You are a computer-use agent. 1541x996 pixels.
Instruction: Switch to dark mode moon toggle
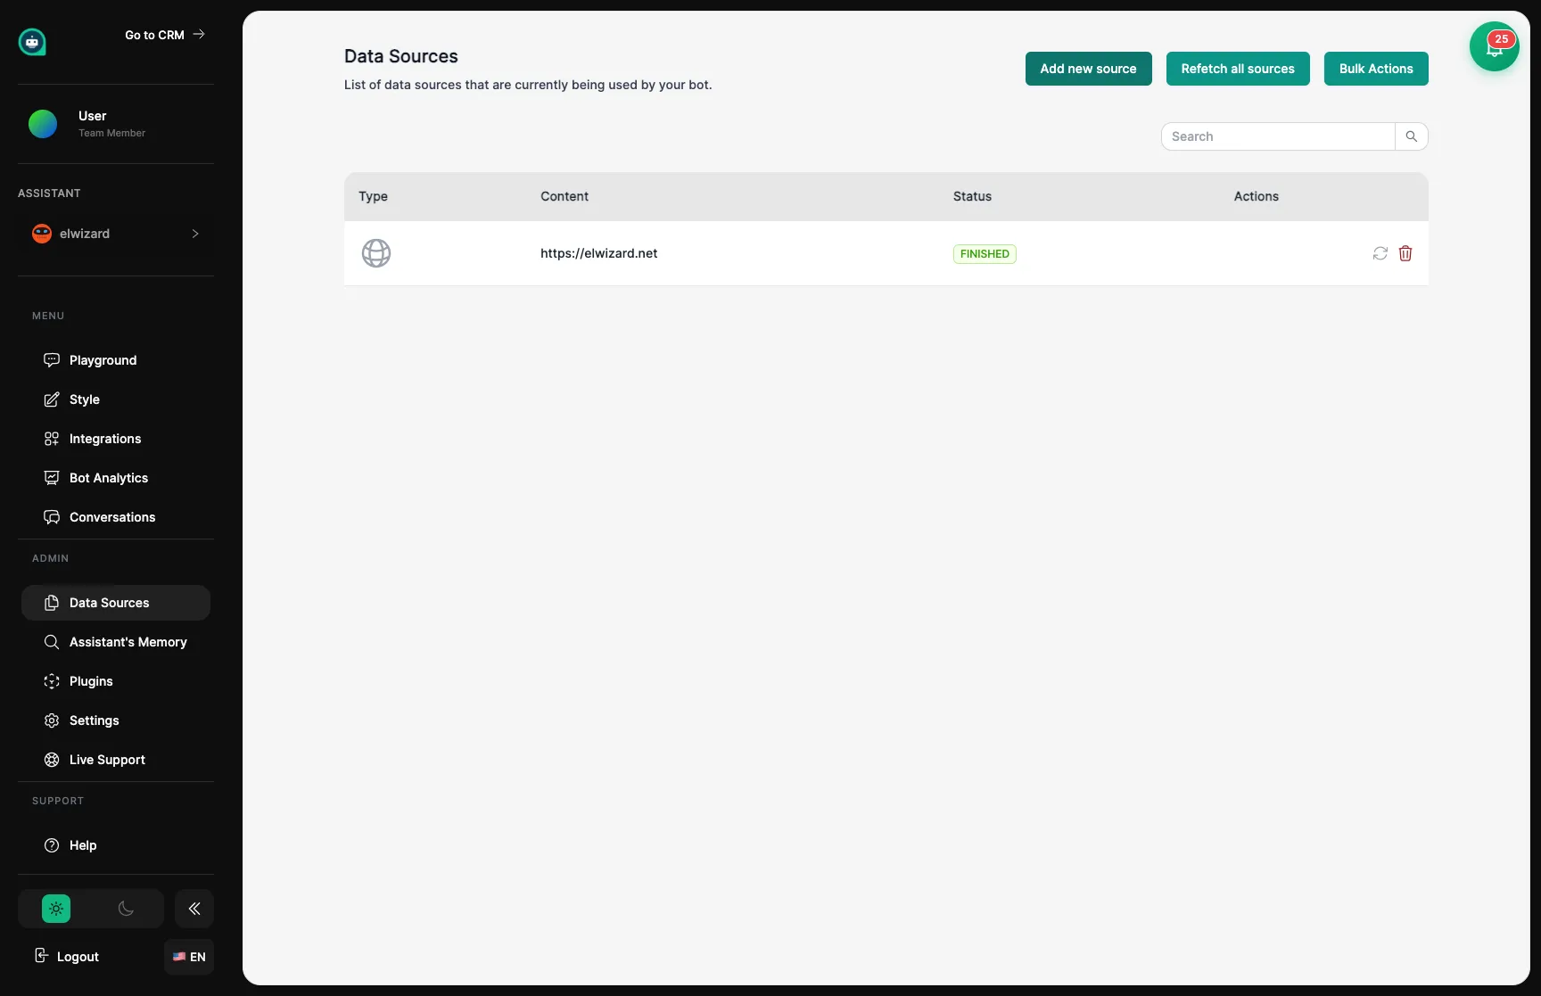point(126,909)
